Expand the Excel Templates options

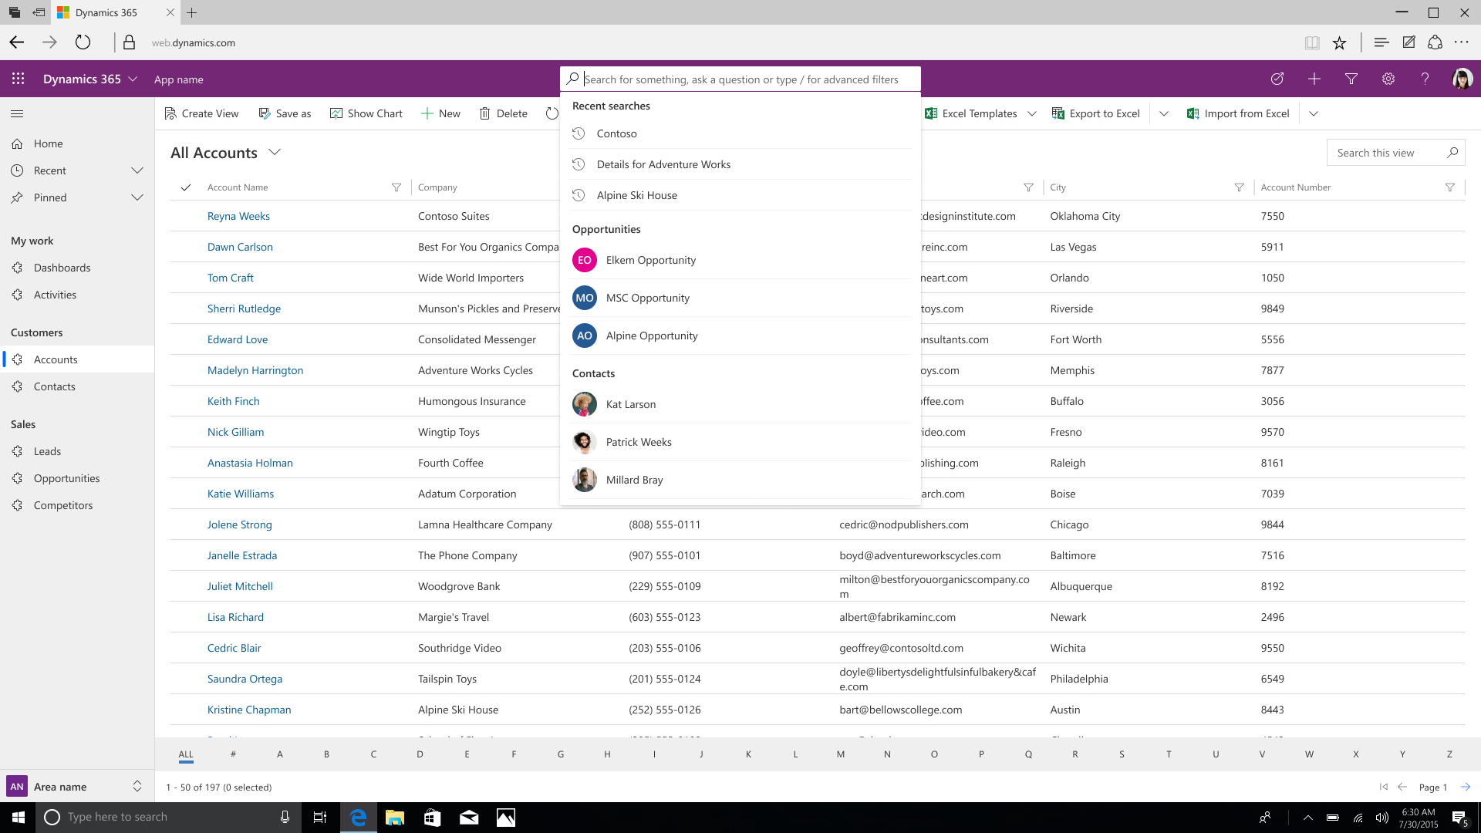[1034, 113]
